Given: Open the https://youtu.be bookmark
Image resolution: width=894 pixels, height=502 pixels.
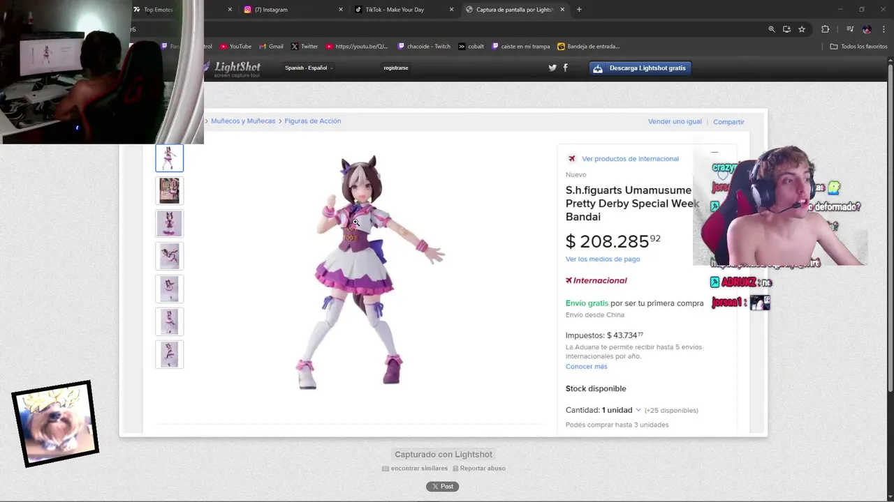Looking at the screenshot, I should pyautogui.click(x=356, y=47).
